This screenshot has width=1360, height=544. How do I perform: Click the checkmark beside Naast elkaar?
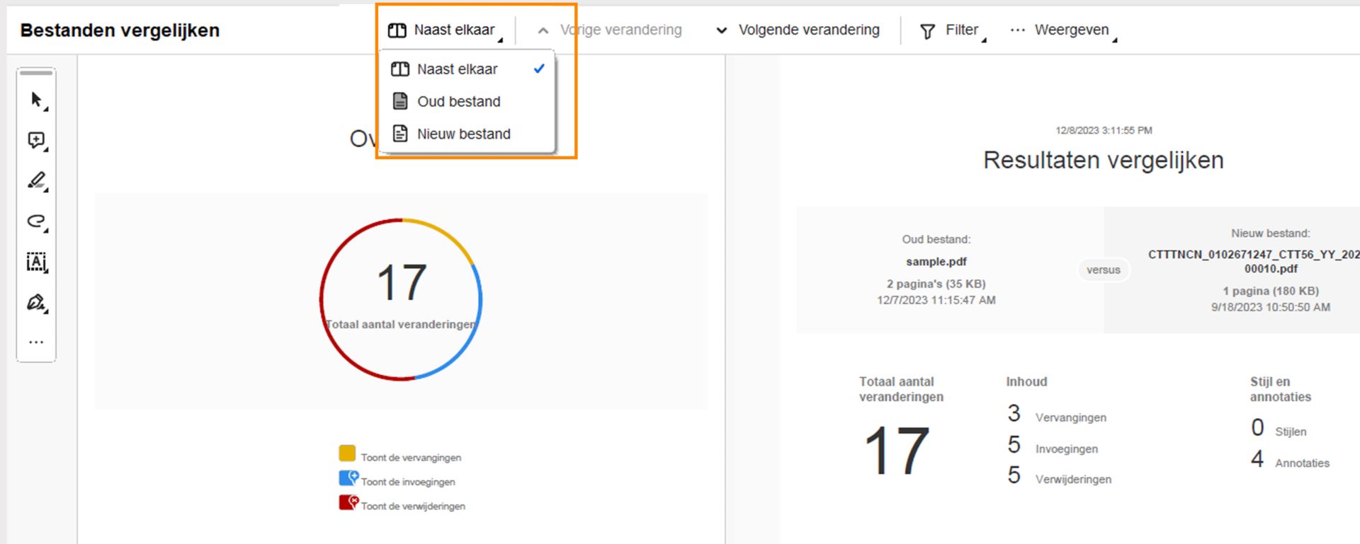pos(540,69)
